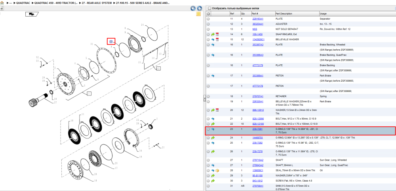396x191 pixels.
Task: Click green arrow icon on O-RING 238-7278 row
Action: pos(213,152)
